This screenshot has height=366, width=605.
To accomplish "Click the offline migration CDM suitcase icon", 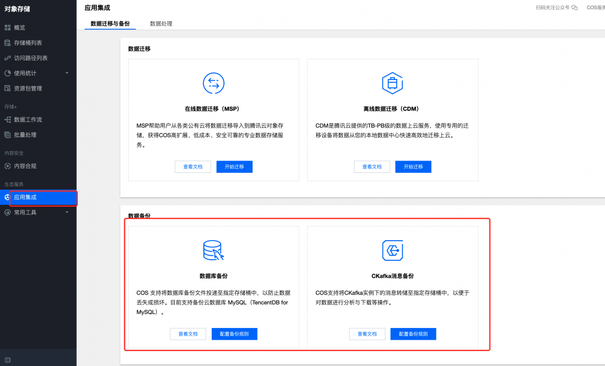I will point(392,83).
